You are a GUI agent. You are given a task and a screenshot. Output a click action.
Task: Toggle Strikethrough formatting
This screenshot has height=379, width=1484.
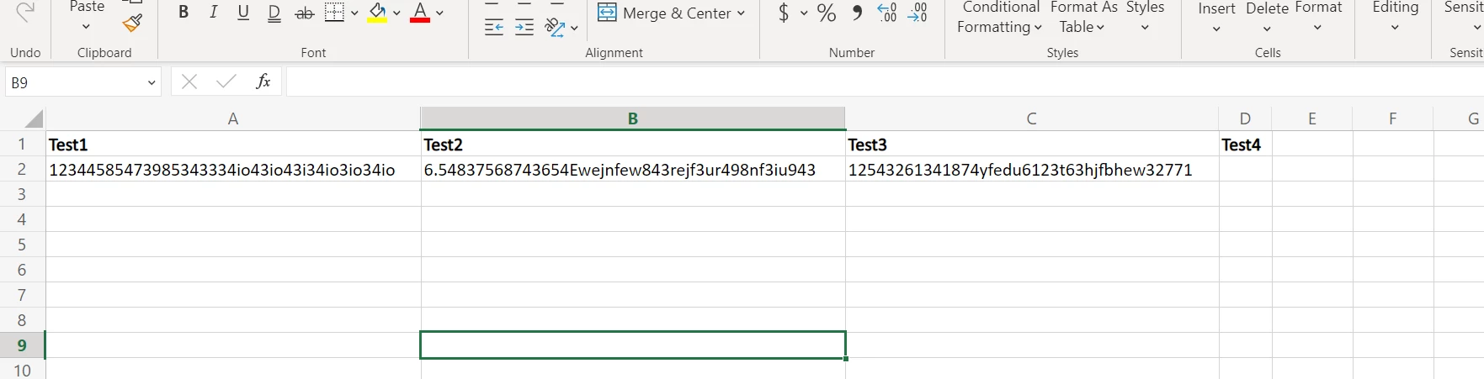[305, 13]
